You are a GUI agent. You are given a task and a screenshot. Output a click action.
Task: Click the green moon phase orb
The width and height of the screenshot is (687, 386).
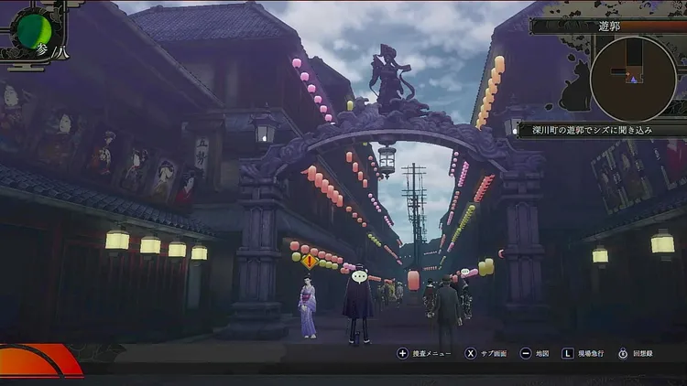35,29
